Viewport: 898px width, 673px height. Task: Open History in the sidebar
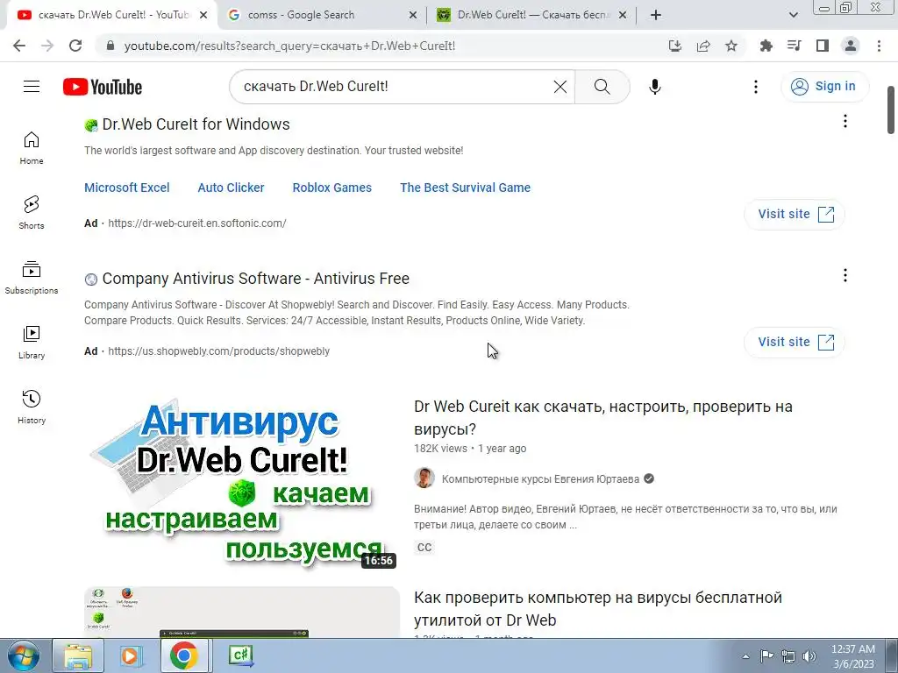(32, 407)
